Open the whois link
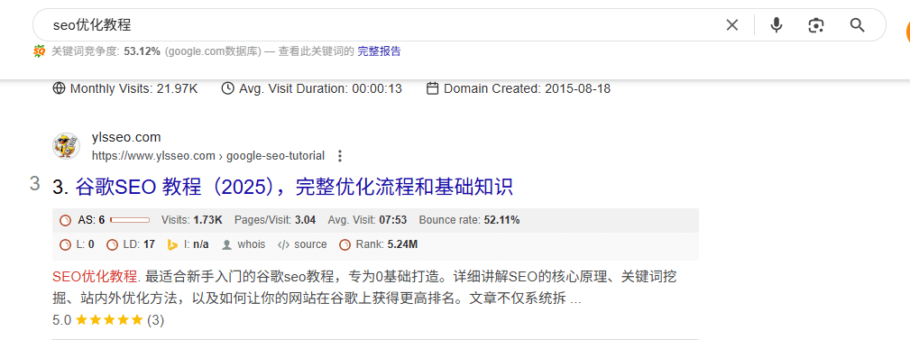Viewport: 910px width, 340px height. pos(252,244)
